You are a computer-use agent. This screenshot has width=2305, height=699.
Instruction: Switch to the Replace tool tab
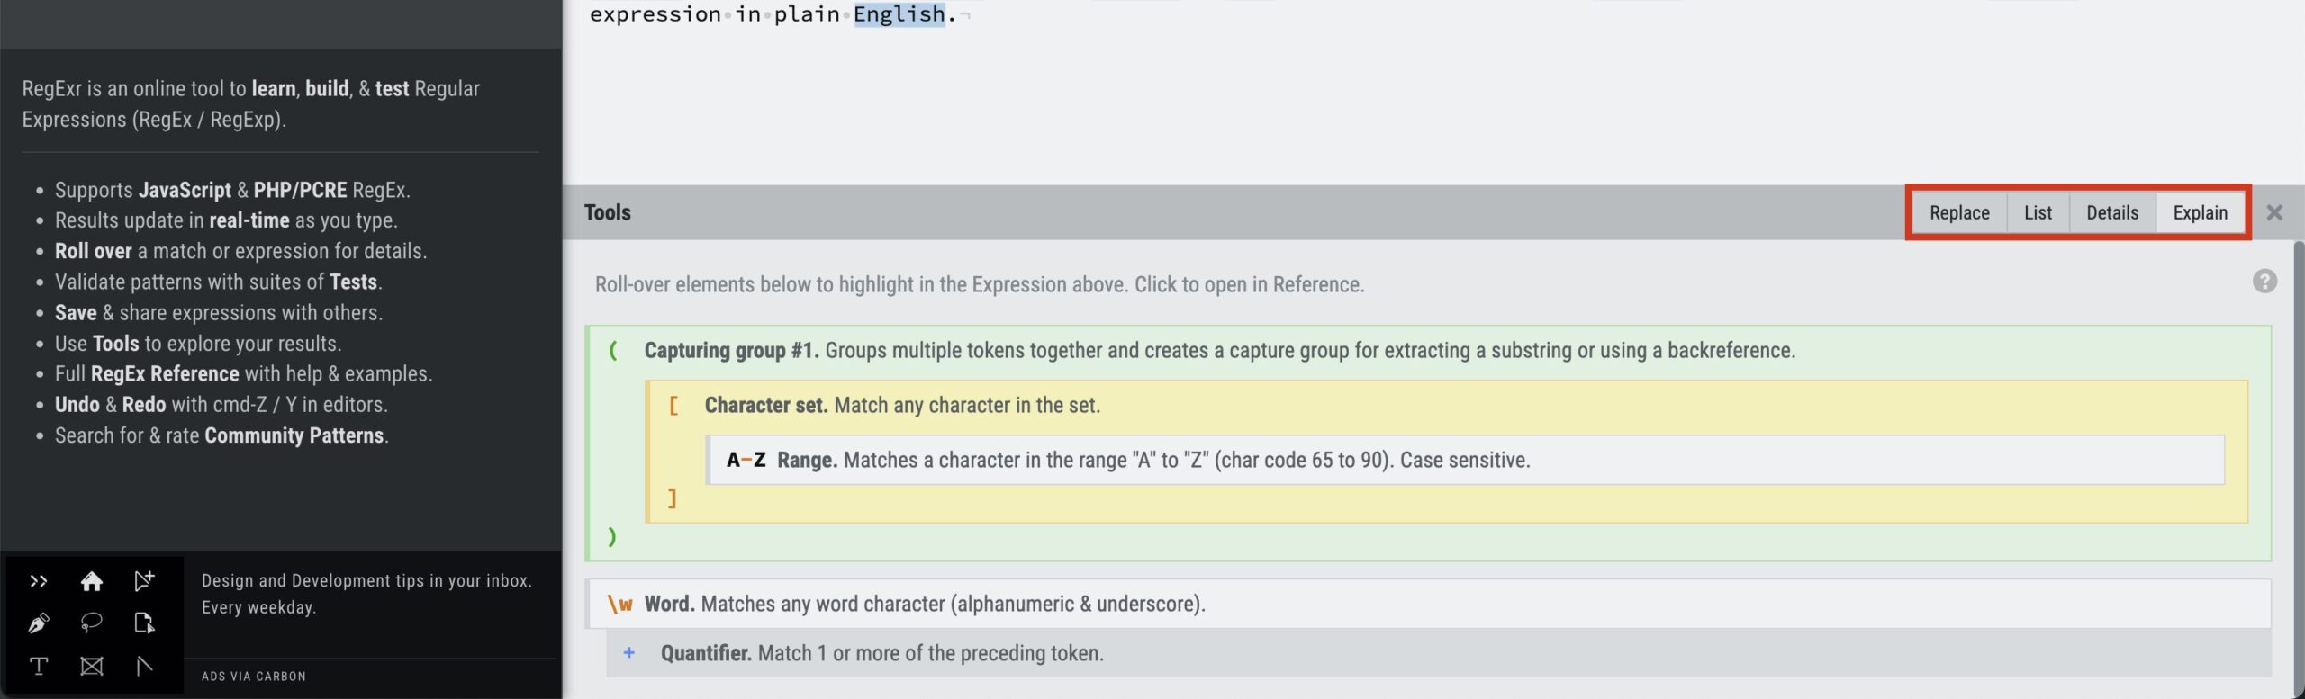[1959, 213]
